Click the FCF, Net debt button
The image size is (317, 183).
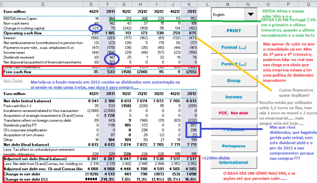234,113
